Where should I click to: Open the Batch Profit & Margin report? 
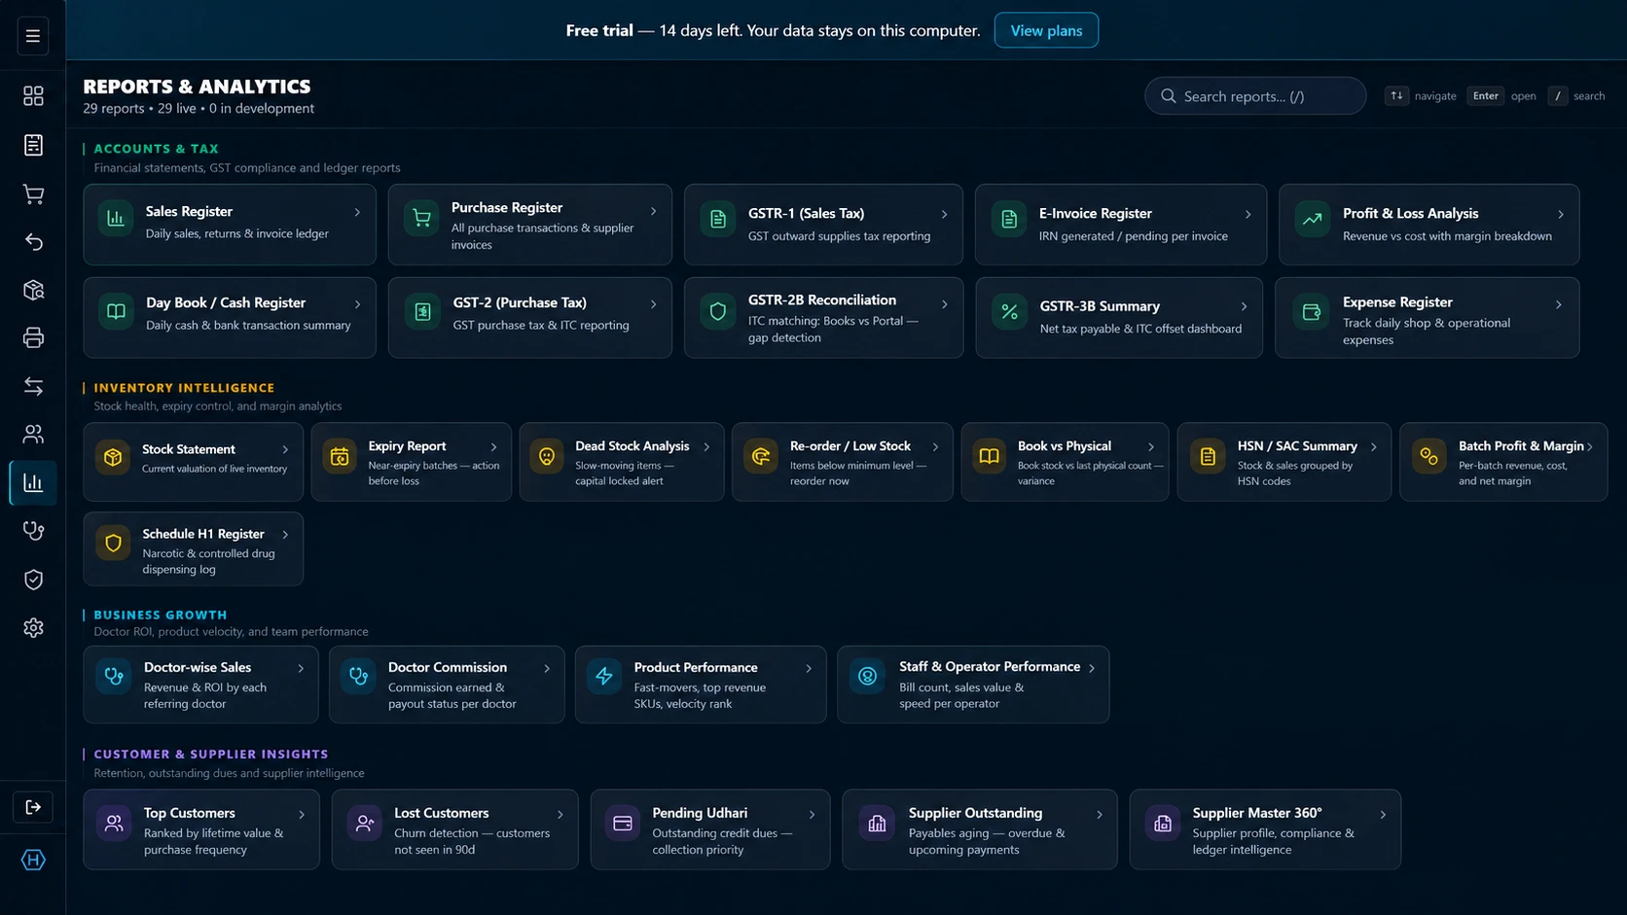[x=1503, y=462]
